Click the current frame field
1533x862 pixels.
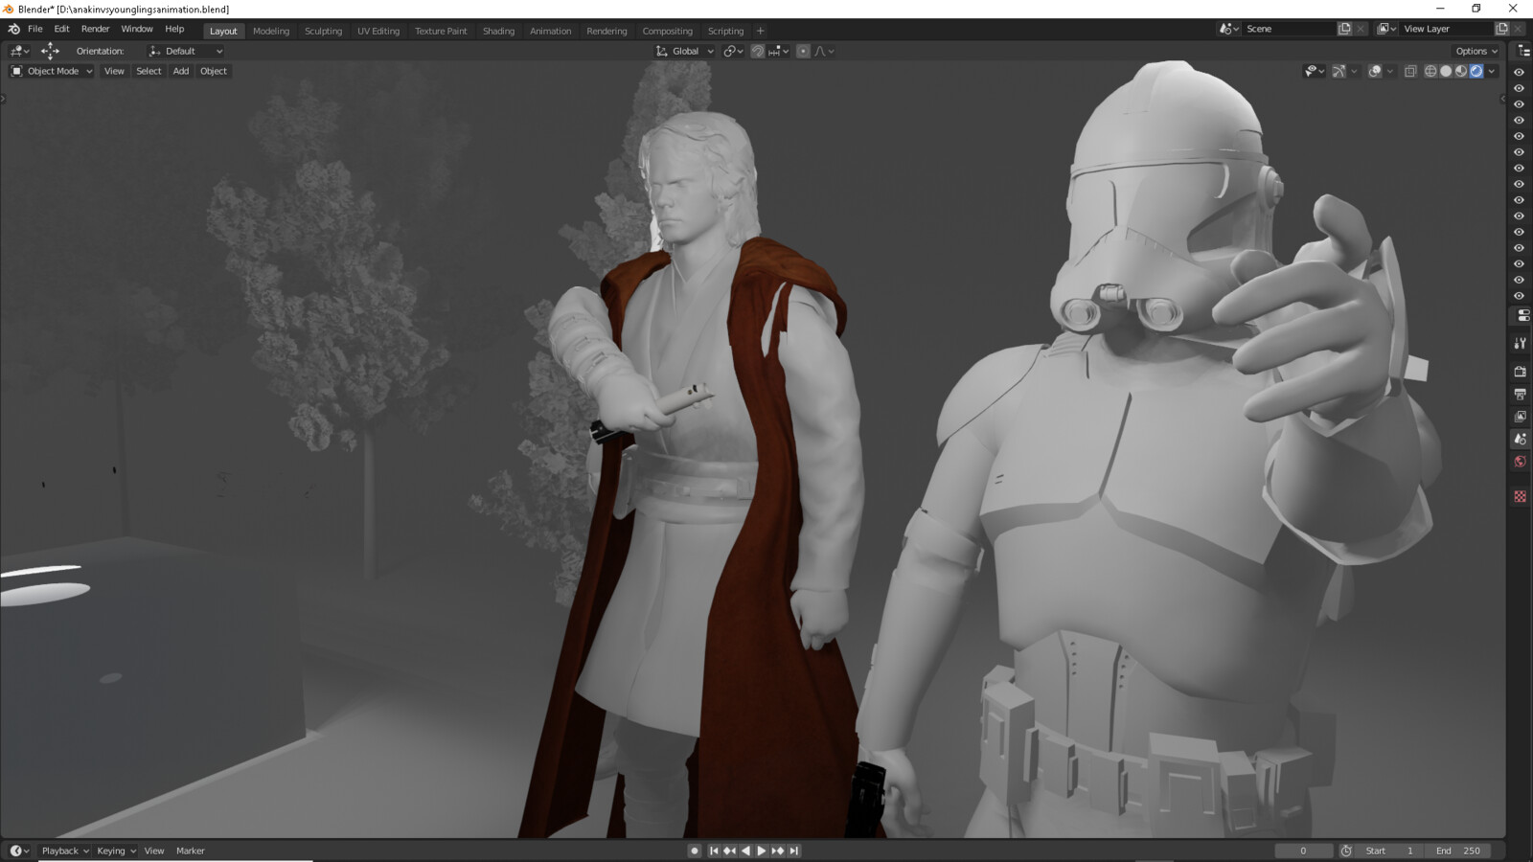point(1303,851)
